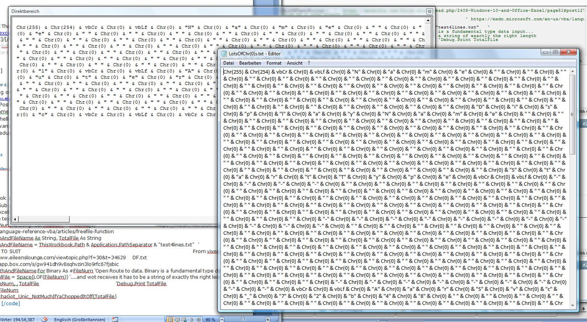Open the Bearbeiten menu in Editor
This screenshot has height=322, width=587.
tap(250, 63)
